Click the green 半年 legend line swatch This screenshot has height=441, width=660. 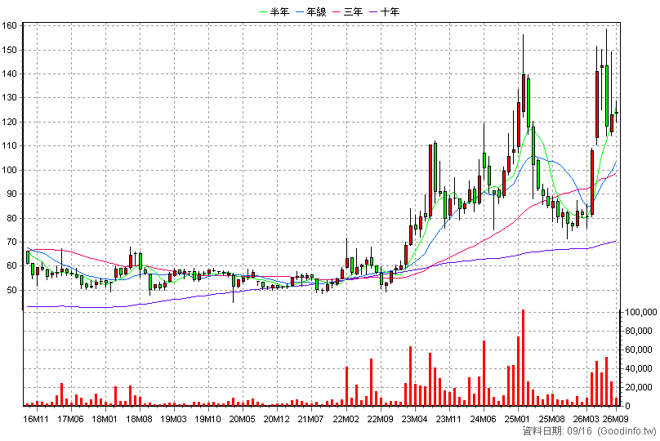click(x=264, y=12)
